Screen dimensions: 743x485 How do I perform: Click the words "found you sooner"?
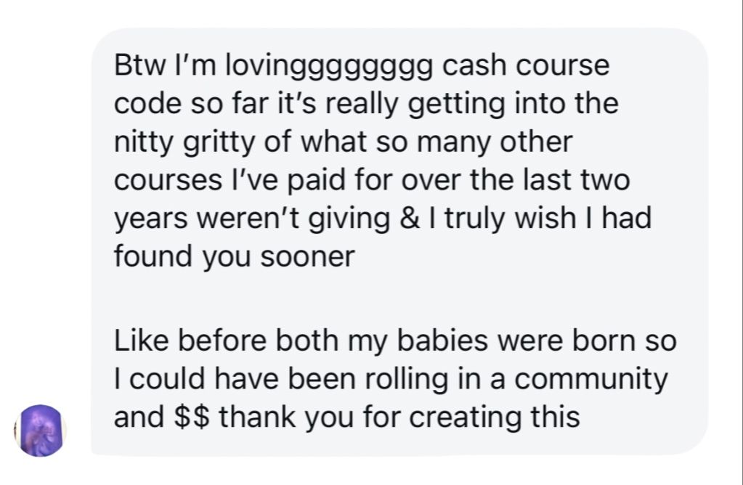pos(234,257)
